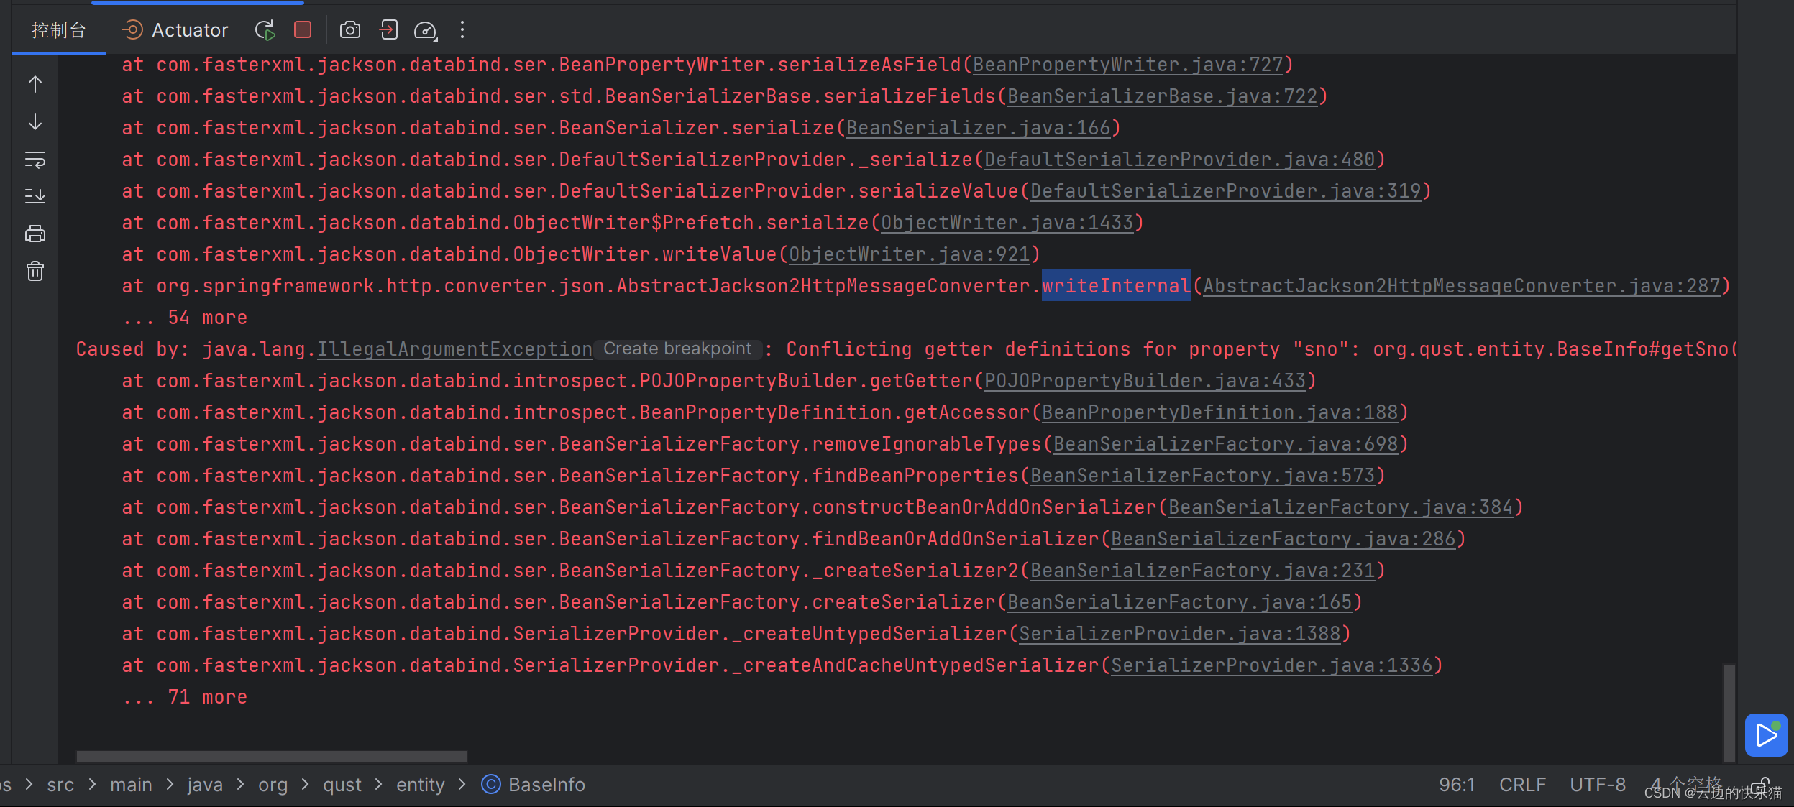This screenshot has width=1794, height=807.
Task: Open the CRLF line separator selector
Action: click(x=1522, y=784)
